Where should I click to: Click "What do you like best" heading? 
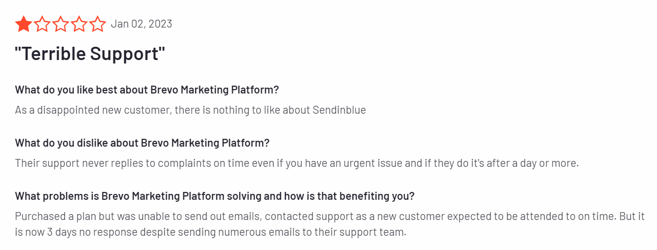tap(147, 90)
